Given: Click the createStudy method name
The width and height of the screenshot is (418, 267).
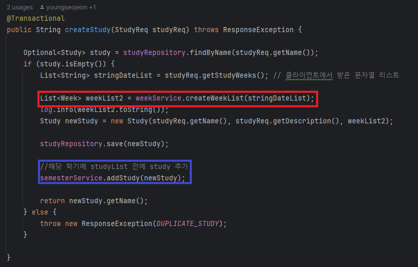Looking at the screenshot, I should tap(88, 30).
